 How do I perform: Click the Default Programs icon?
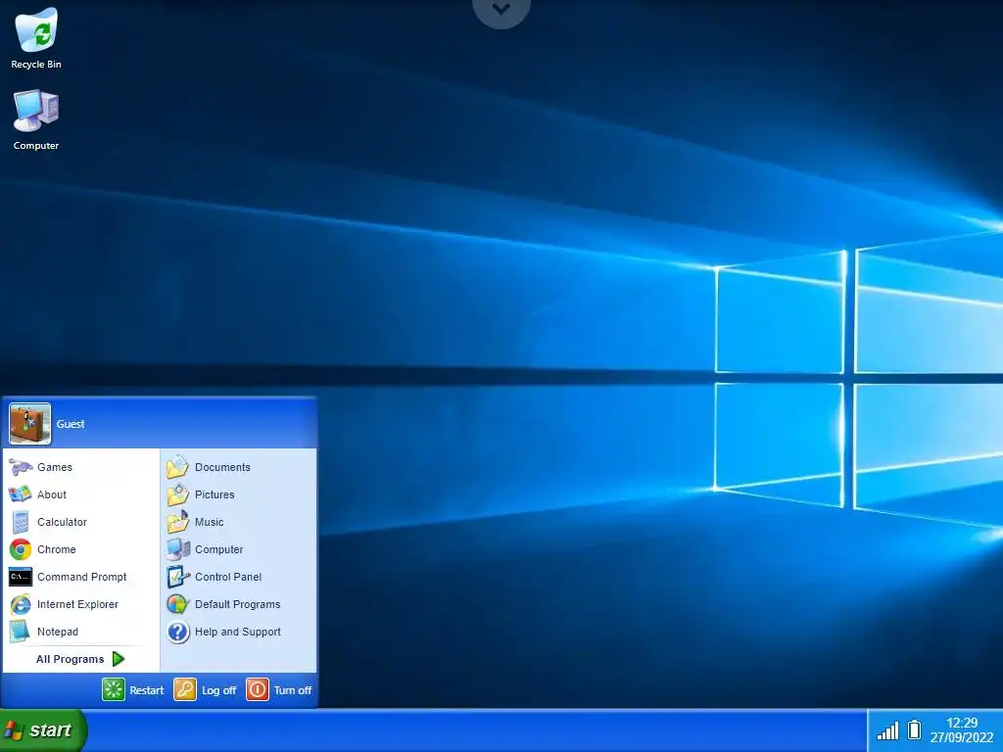click(x=178, y=604)
